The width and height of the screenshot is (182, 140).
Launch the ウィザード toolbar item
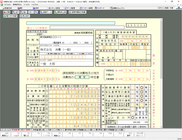(x=100, y=8)
